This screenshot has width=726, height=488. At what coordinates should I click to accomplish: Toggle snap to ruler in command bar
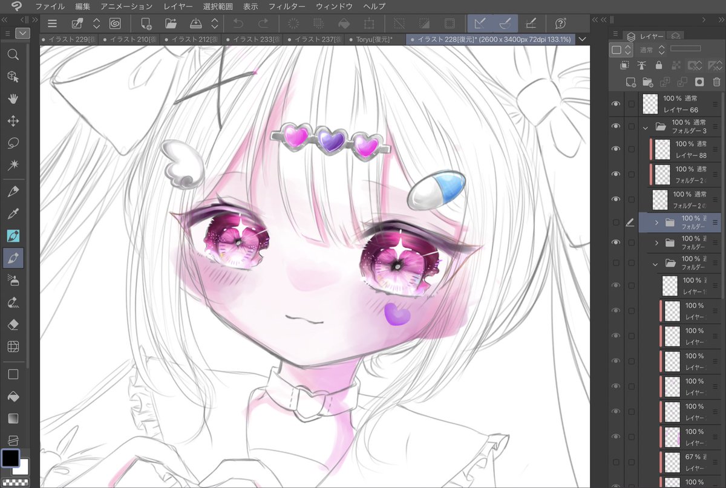479,24
